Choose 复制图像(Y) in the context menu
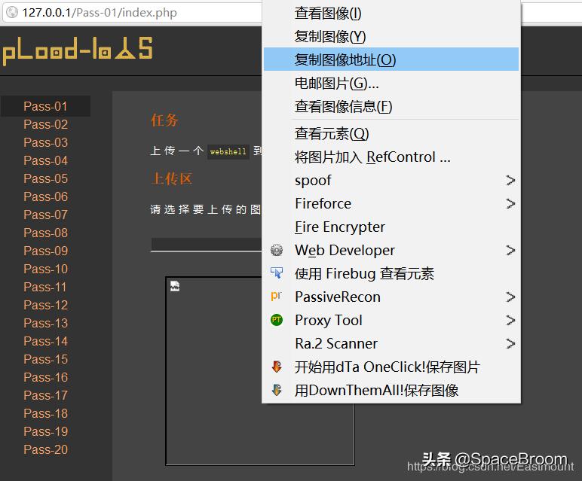The width and height of the screenshot is (582, 481). click(x=391, y=36)
